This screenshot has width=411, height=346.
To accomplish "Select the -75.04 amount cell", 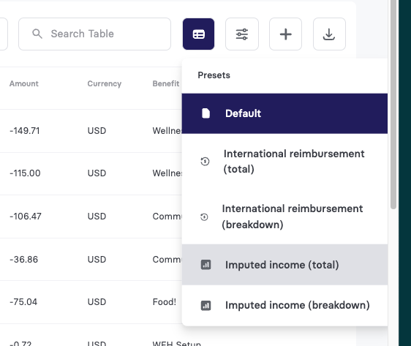I will (x=23, y=302).
